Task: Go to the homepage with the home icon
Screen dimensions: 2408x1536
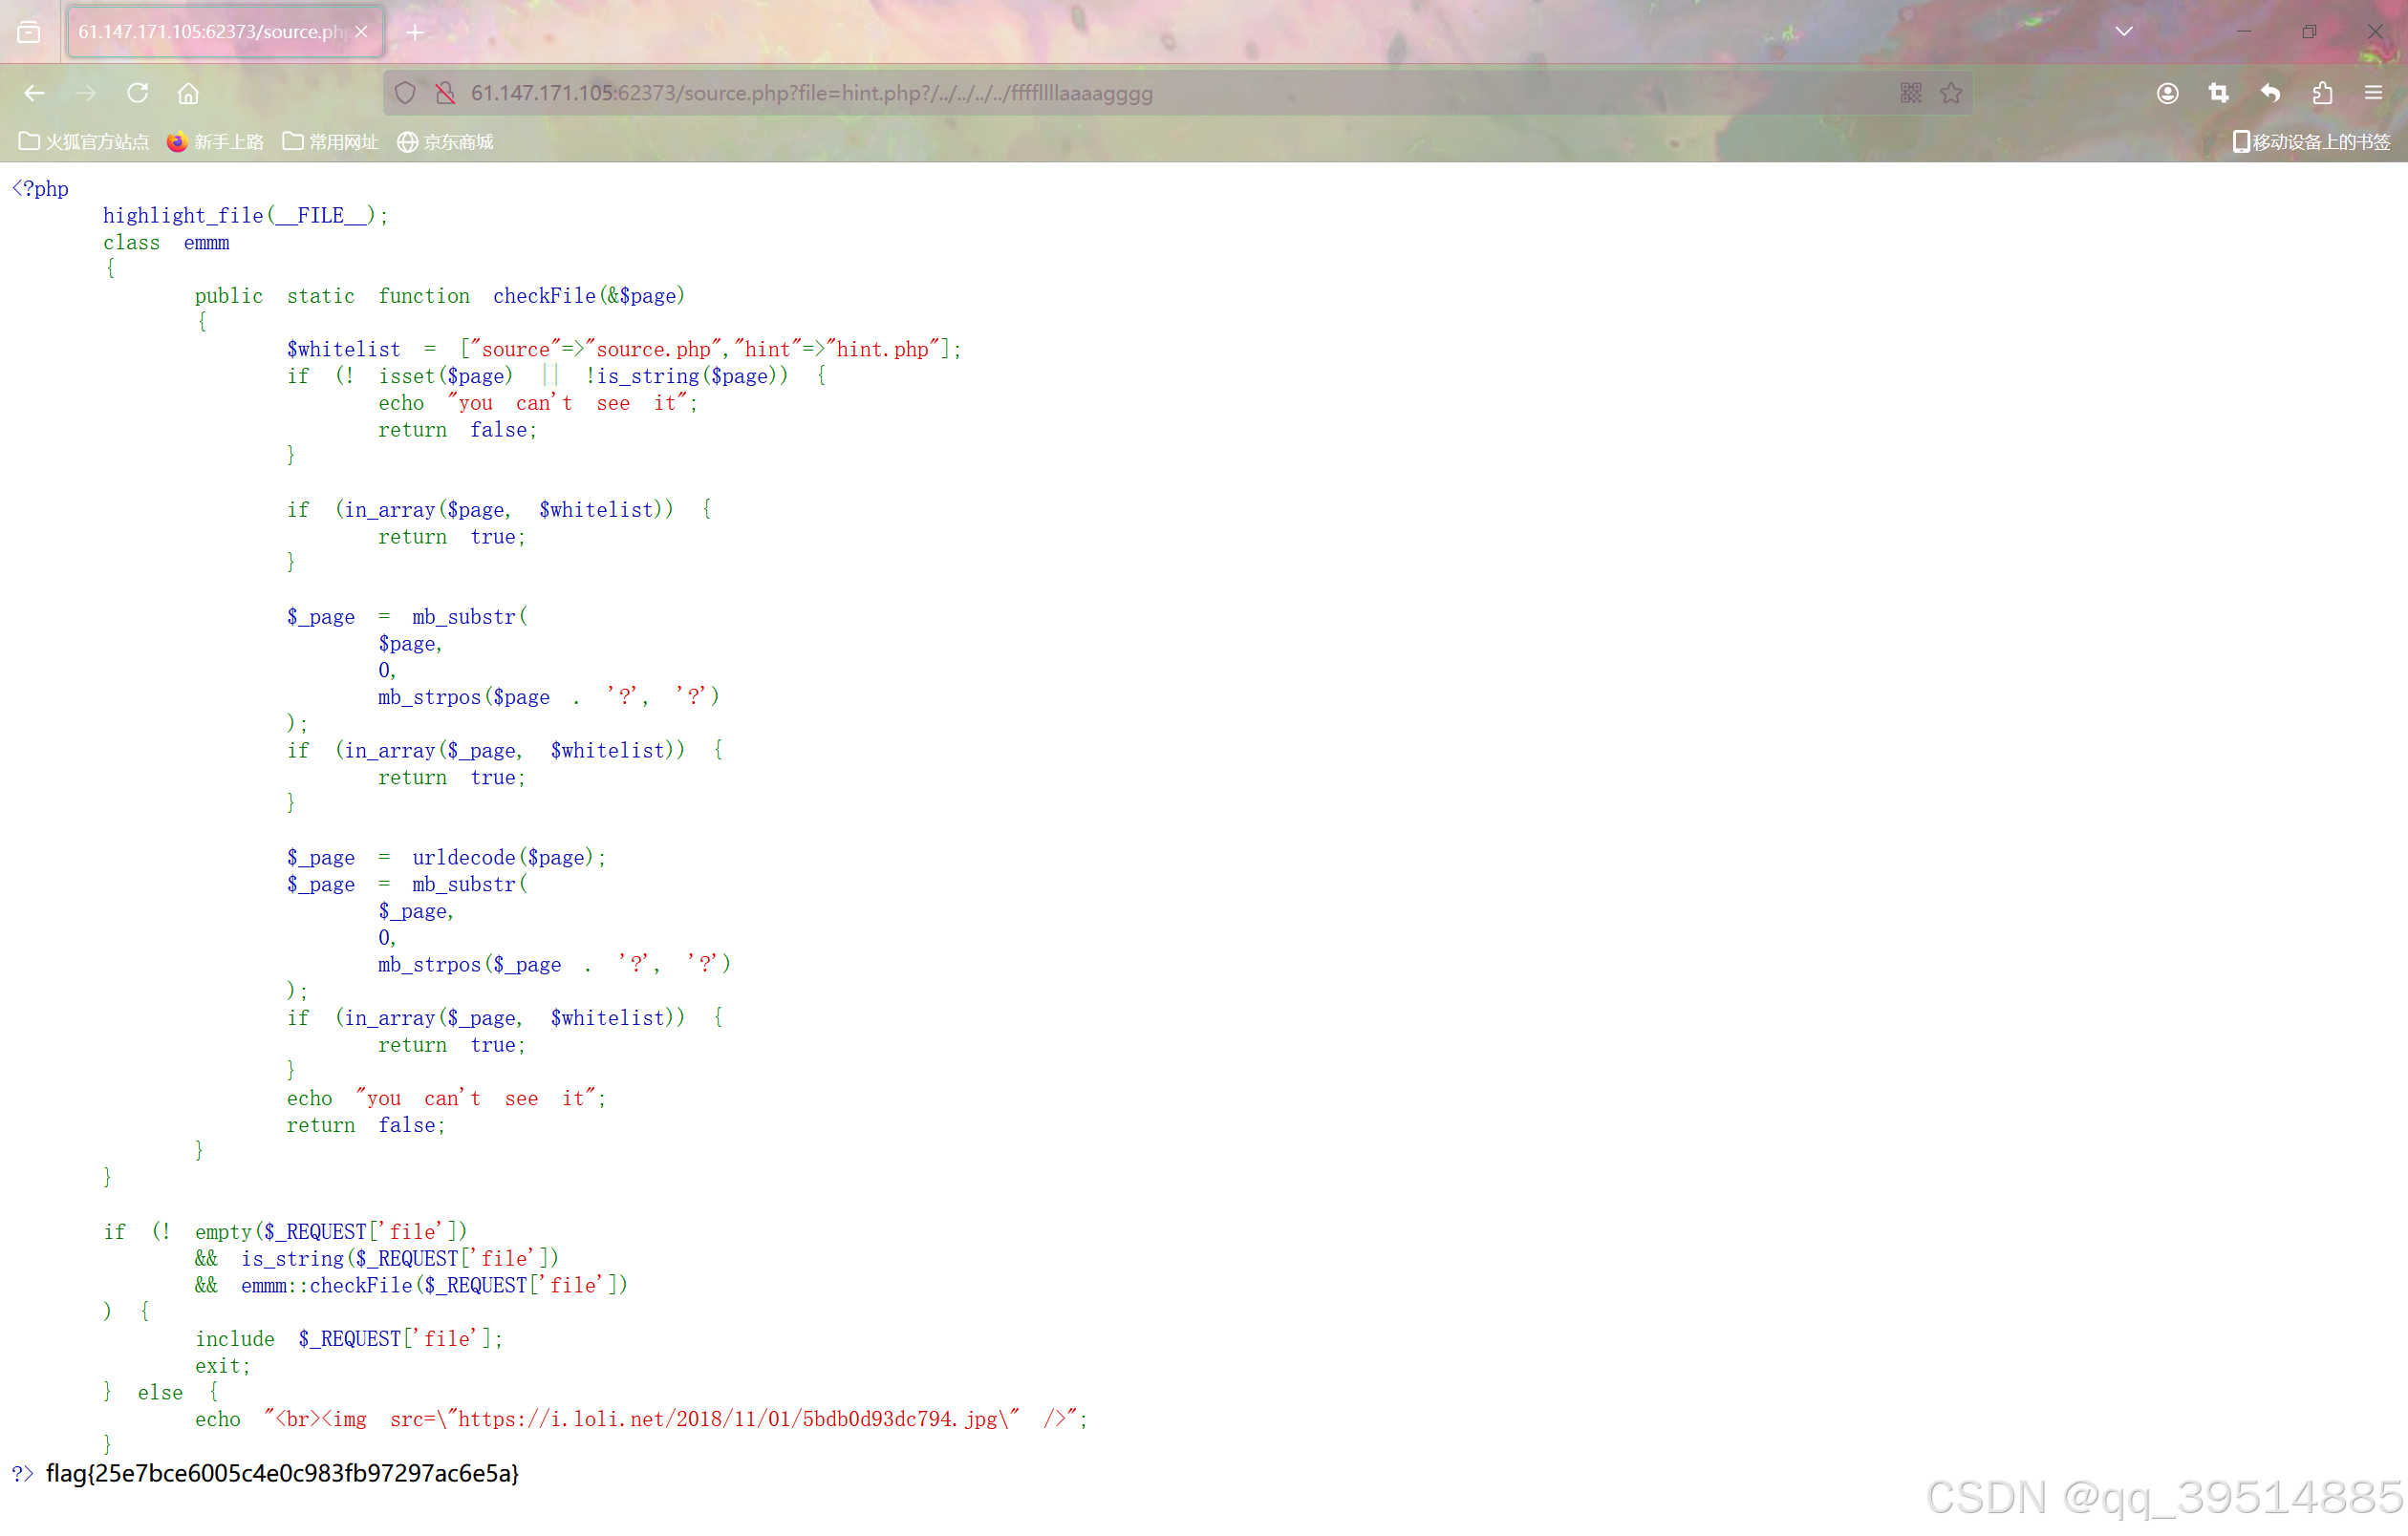Action: [x=188, y=93]
